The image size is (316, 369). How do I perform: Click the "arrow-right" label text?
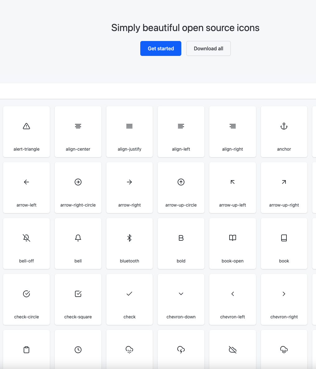click(x=129, y=205)
